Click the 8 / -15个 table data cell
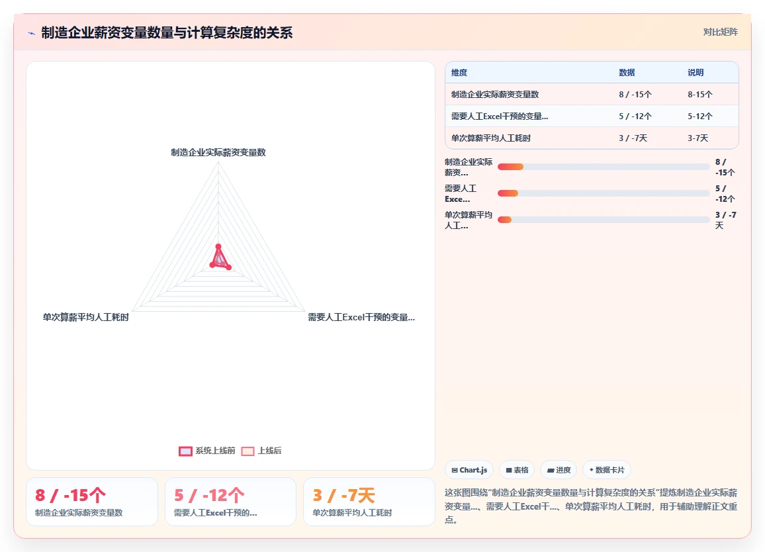The width and height of the screenshot is (765, 552). pyautogui.click(x=635, y=94)
